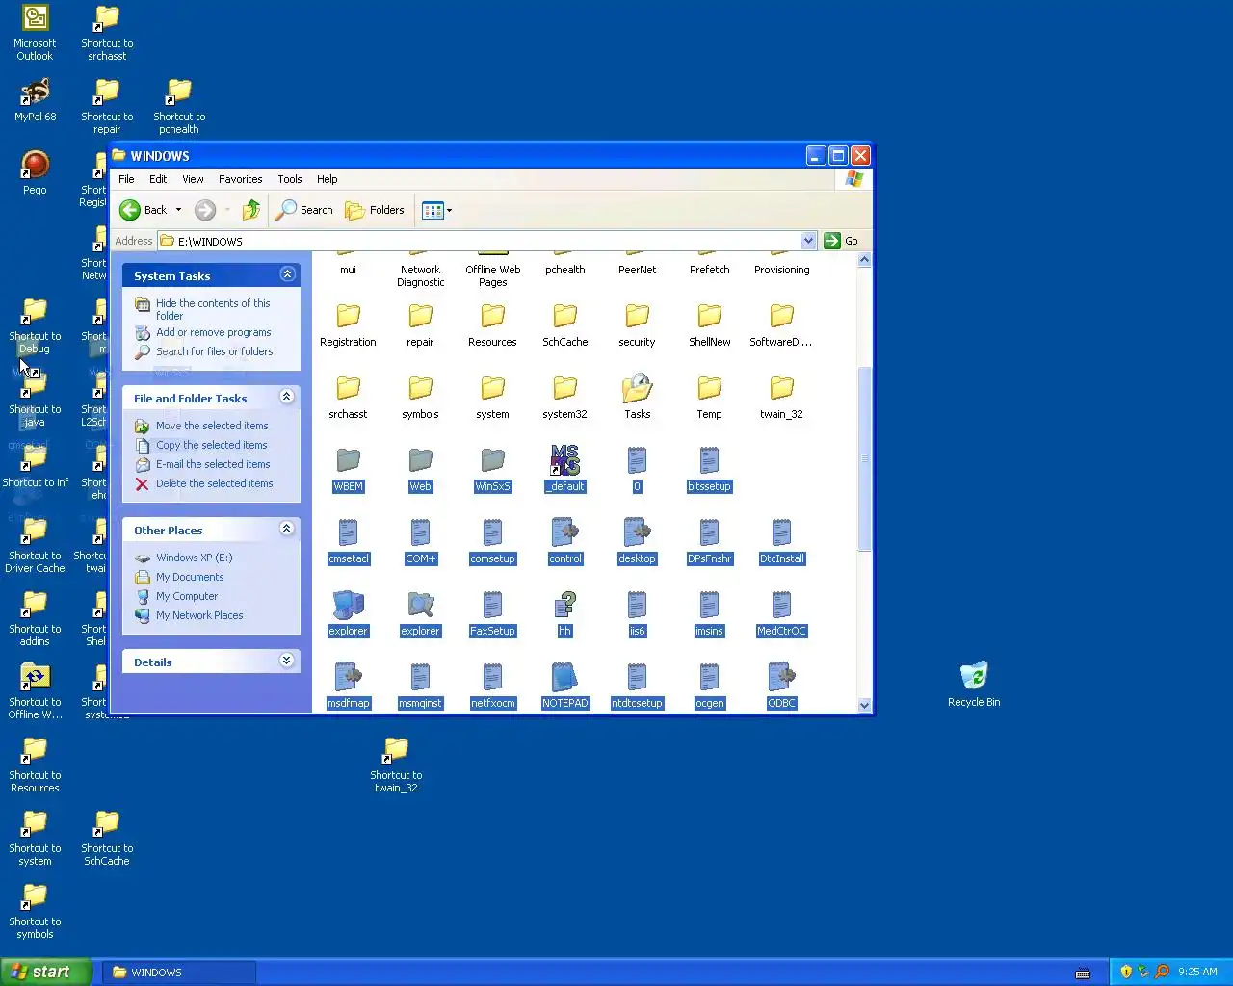Select the system32 folder
This screenshot has width=1233, height=986.
[564, 398]
